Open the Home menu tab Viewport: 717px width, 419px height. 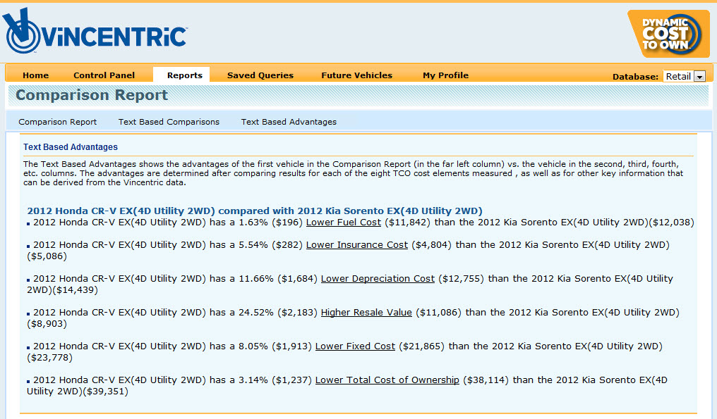click(x=36, y=75)
